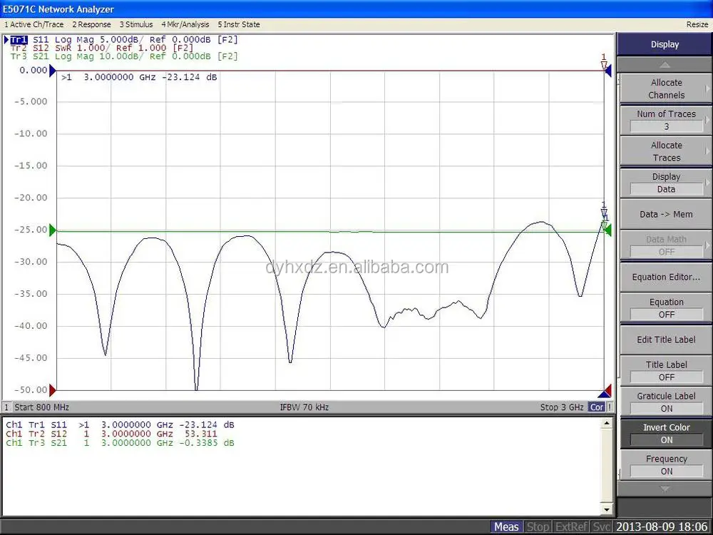Open the Equation Editor

point(666,277)
